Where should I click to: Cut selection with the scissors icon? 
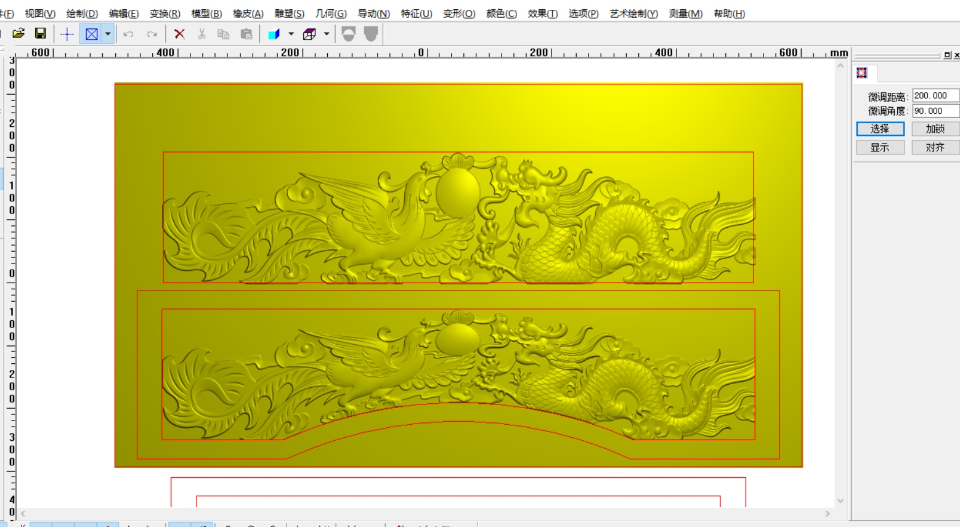click(x=201, y=34)
